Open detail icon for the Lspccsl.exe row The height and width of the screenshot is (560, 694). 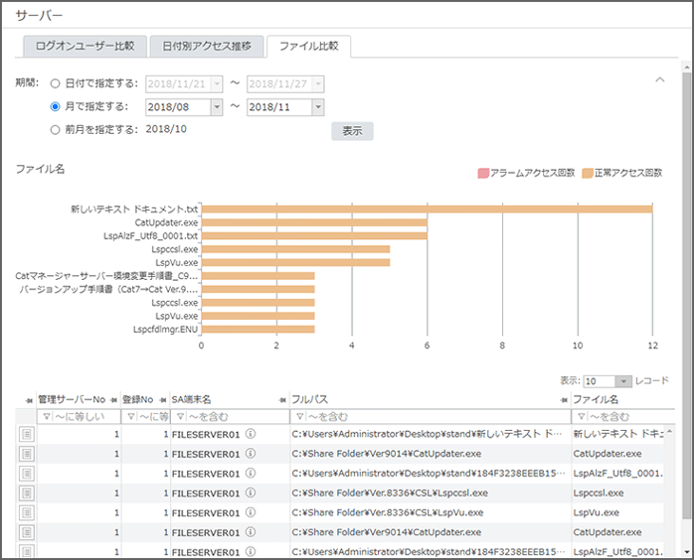click(27, 493)
